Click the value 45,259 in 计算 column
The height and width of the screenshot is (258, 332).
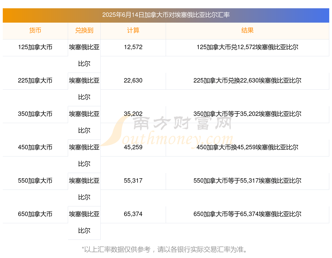(133, 147)
